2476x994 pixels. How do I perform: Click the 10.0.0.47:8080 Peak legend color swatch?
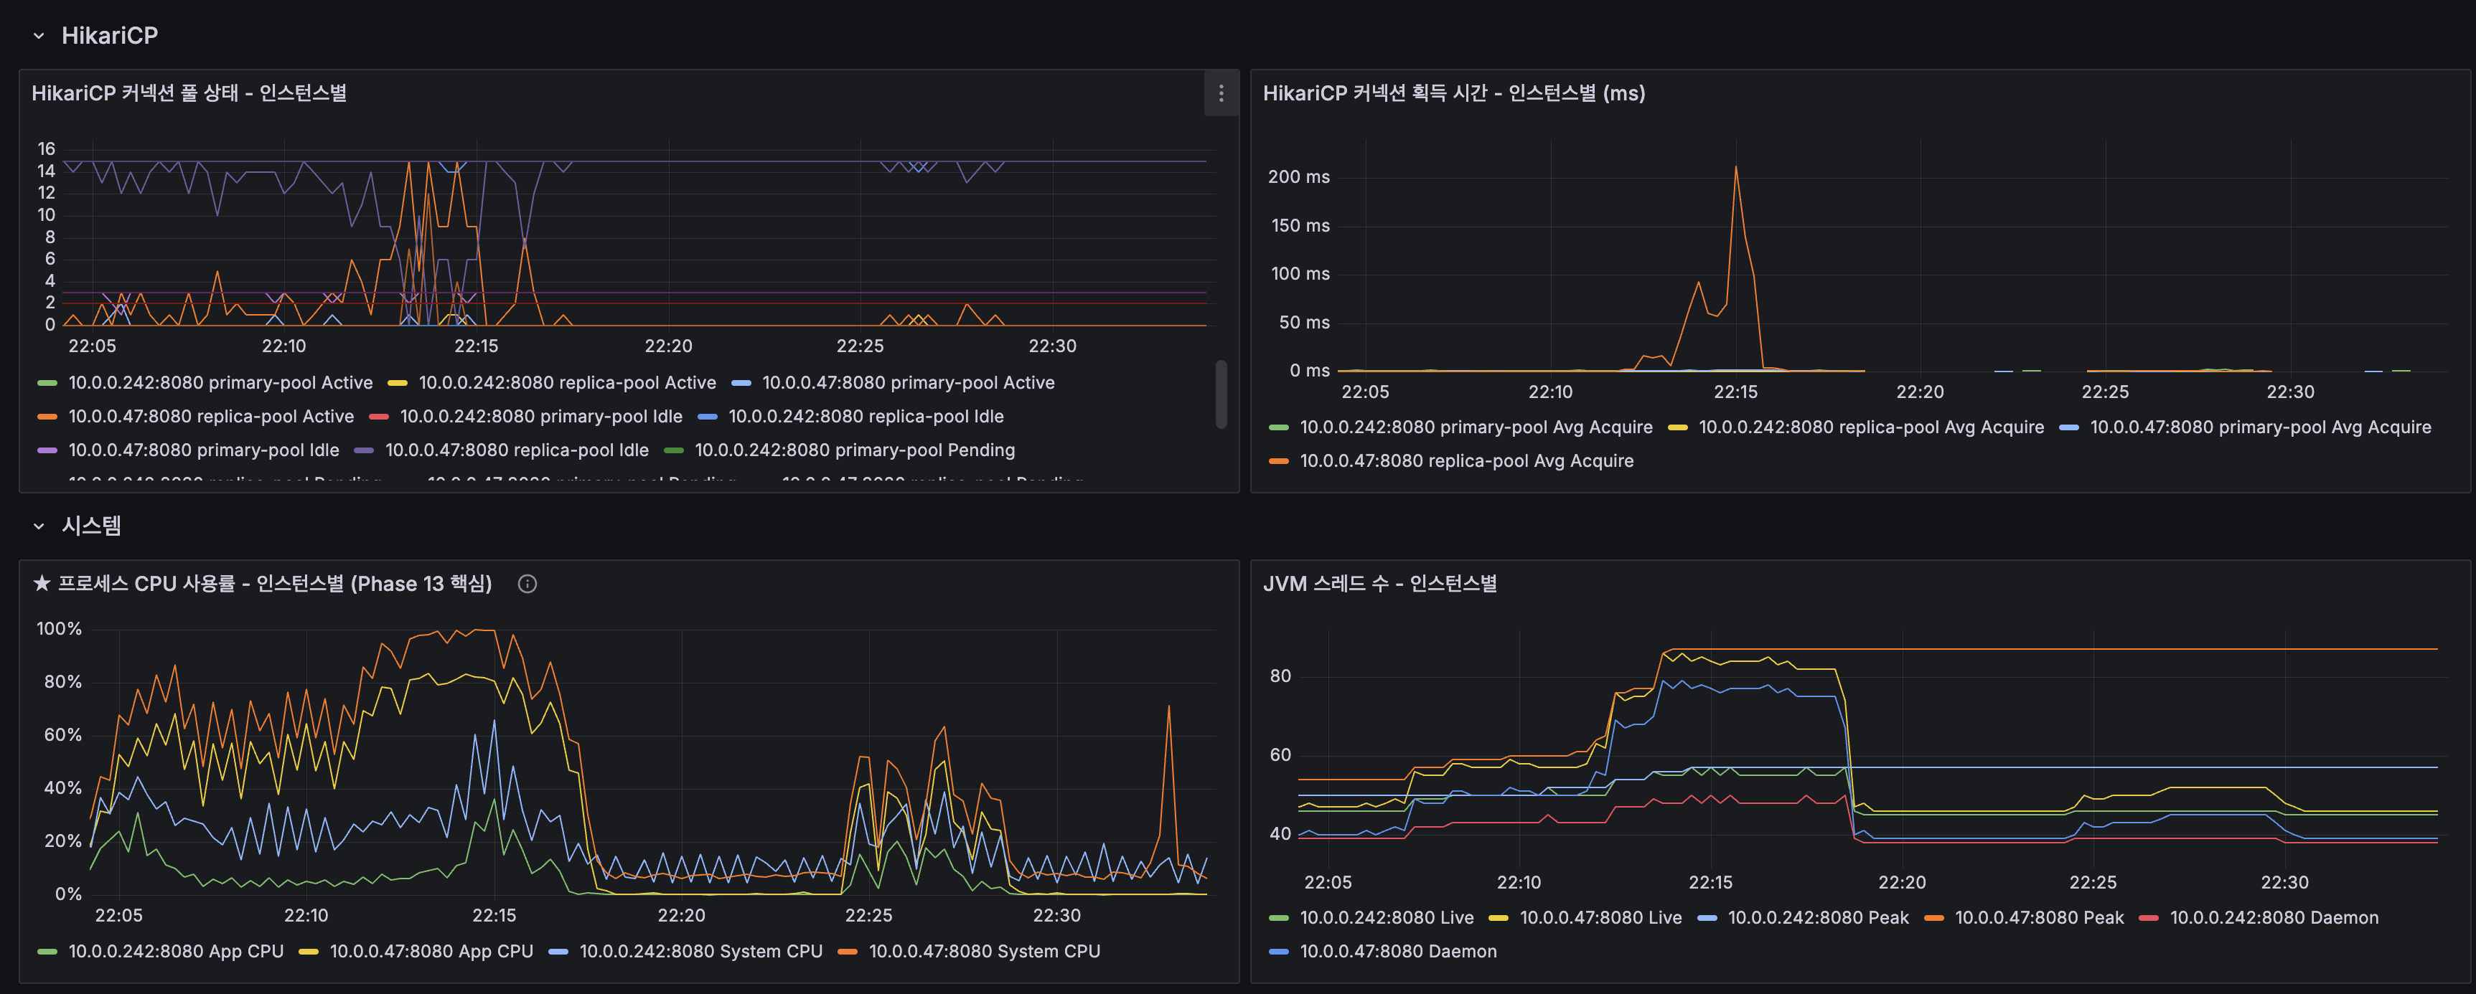1934,918
